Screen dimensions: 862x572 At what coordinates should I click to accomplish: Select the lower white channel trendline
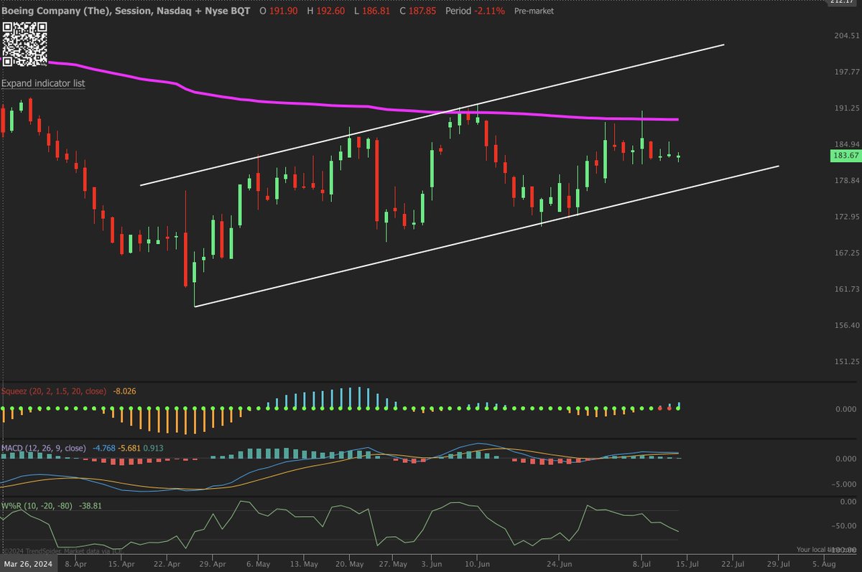tap(486, 237)
